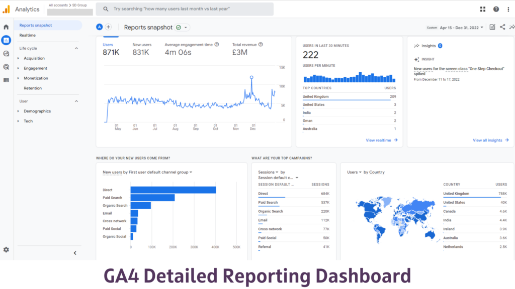Add a comparison with the plus icon
This screenshot has height=289, width=515.
[108, 27]
